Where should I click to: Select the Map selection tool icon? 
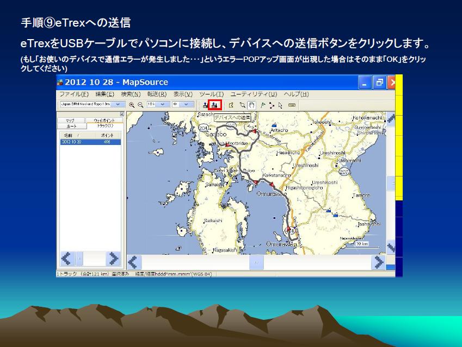(231, 105)
